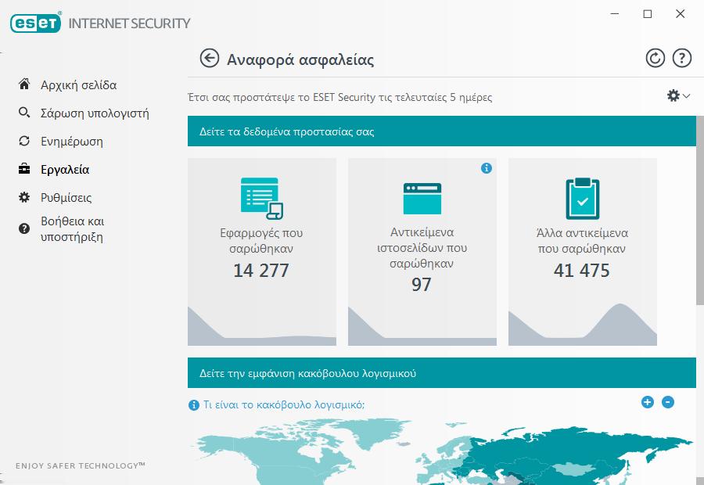Zoom out the map with minus button
This screenshot has width=704, height=485.
(668, 402)
